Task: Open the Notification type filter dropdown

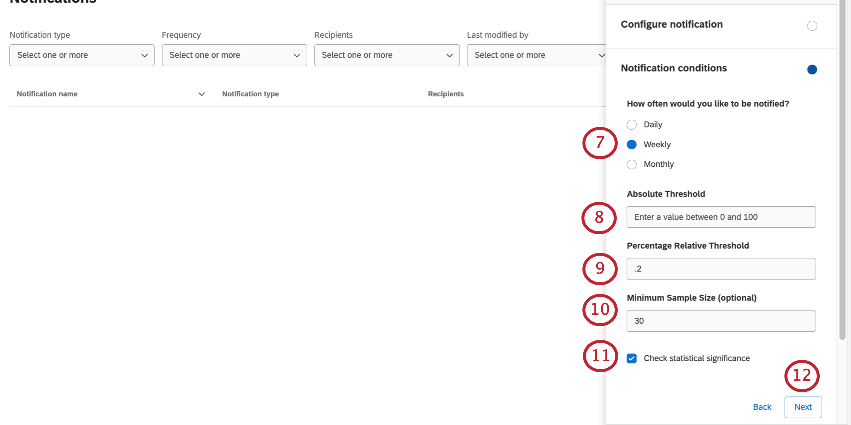Action: (81, 55)
